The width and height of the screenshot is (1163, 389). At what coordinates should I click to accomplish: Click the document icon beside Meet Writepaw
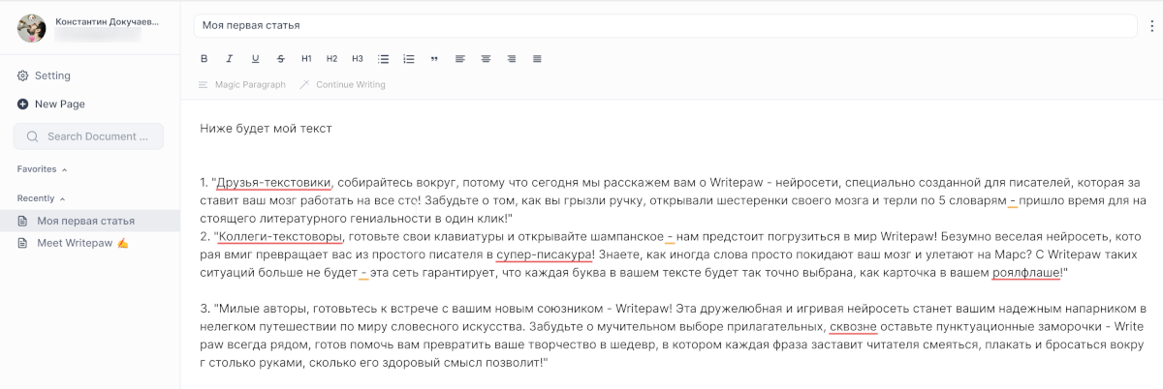(23, 243)
